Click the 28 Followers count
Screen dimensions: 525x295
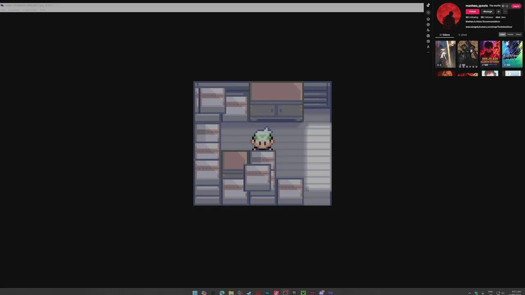tap(487, 17)
